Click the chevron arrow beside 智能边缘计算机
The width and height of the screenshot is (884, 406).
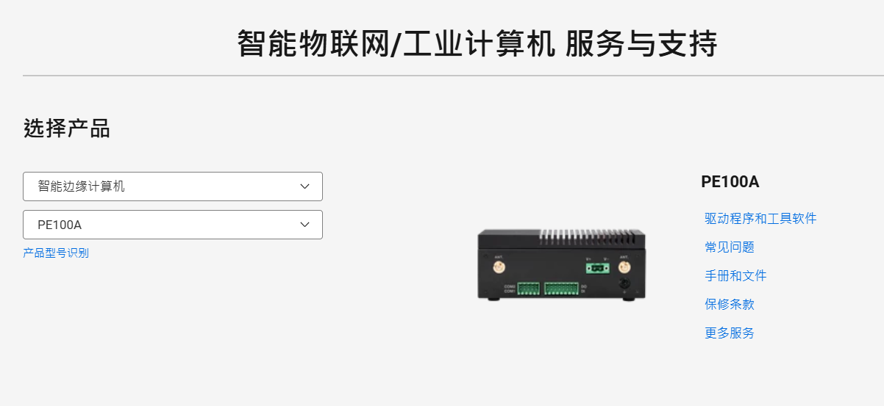pos(305,186)
